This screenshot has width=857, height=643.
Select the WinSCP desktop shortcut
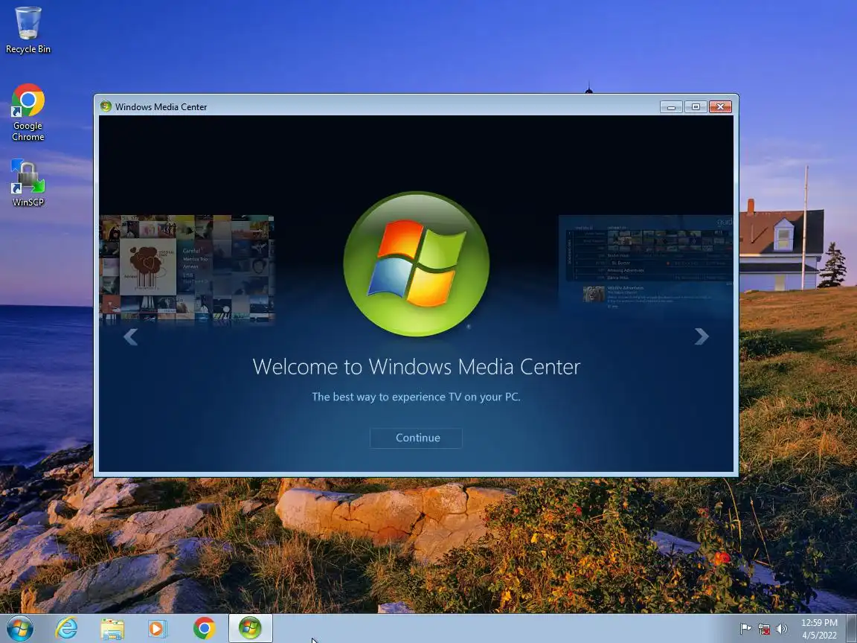pyautogui.click(x=28, y=183)
